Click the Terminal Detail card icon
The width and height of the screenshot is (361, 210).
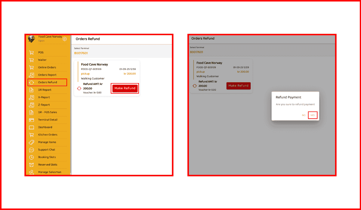[x=31, y=120]
